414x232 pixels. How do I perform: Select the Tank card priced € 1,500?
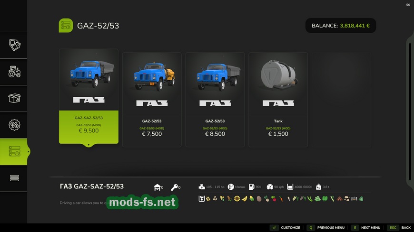[x=278, y=100]
